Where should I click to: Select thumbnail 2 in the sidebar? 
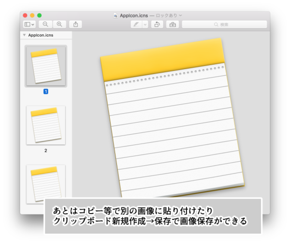tap(46, 125)
